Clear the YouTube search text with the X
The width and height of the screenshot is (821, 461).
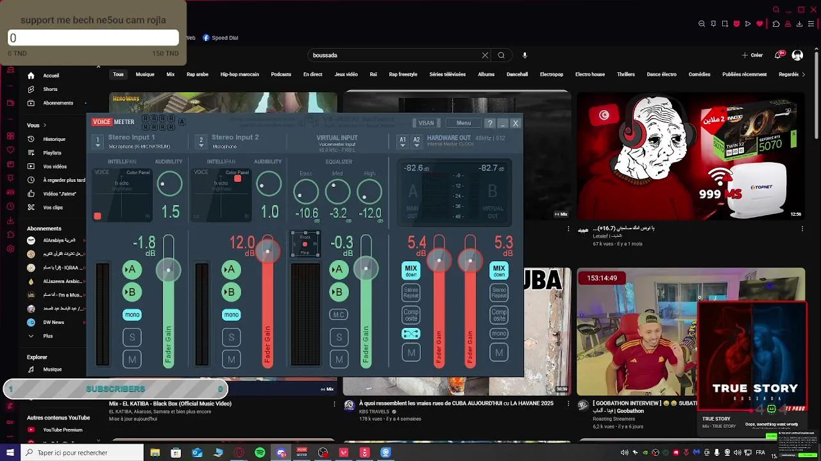click(486, 55)
